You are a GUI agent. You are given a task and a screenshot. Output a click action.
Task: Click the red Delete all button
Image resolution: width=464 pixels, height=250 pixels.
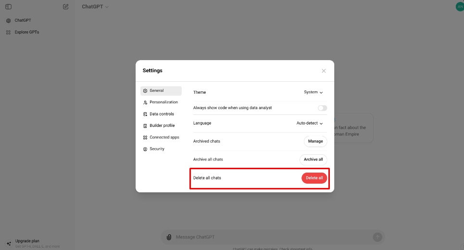pyautogui.click(x=314, y=178)
